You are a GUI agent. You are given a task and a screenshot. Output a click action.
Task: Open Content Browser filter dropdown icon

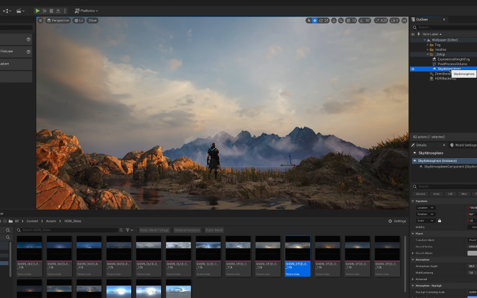(129, 230)
